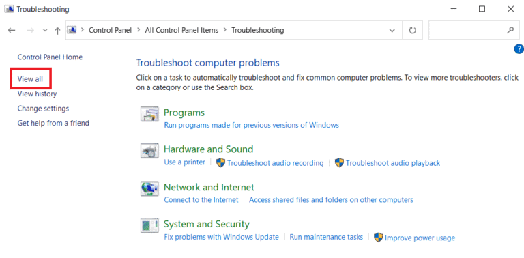
Task: Maximize the Troubleshooting window
Action: click(x=482, y=9)
